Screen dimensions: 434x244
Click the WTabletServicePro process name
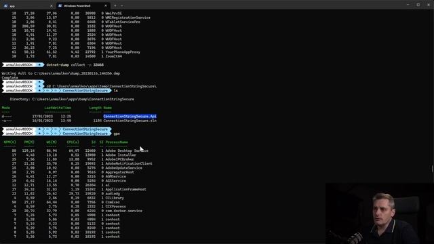(123, 22)
